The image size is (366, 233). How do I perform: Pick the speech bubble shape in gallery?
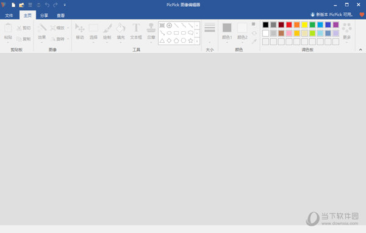point(191,33)
